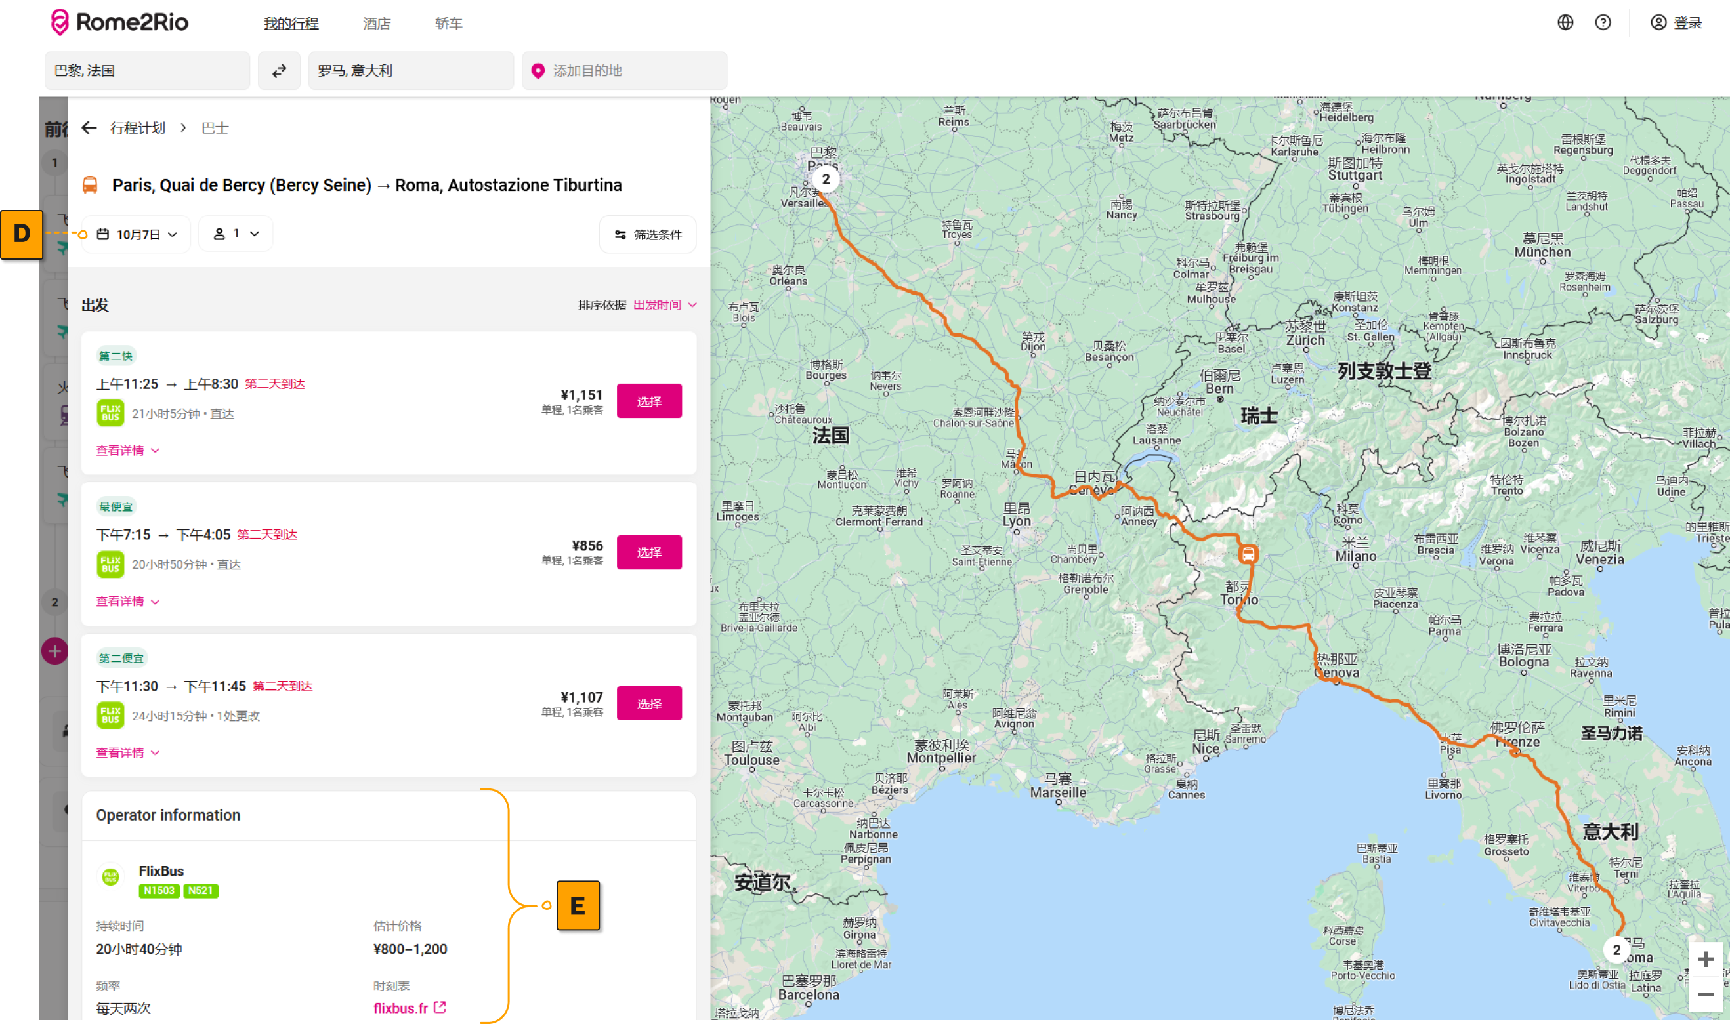Viewport: 1730px width, 1024px height.
Task: Click the map zoom in plus button
Action: tap(1705, 959)
